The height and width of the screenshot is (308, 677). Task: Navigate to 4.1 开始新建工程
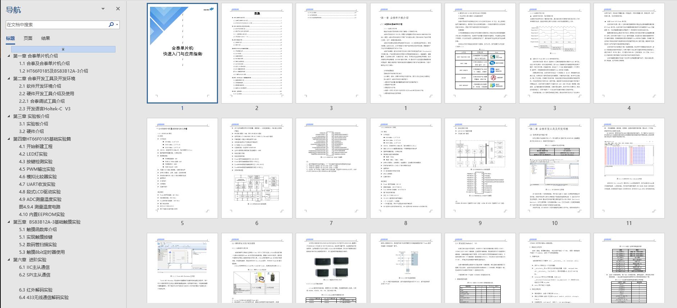click(36, 146)
